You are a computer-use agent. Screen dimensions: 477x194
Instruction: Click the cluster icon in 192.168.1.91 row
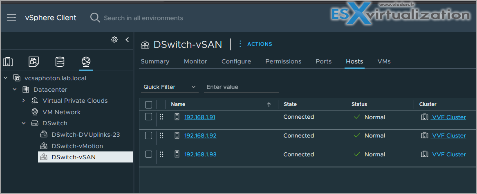pos(425,117)
